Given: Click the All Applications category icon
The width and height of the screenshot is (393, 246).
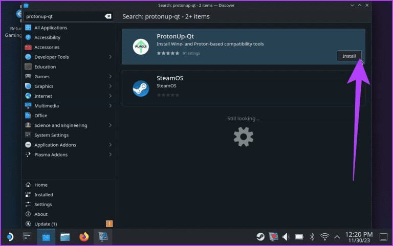Looking at the screenshot, I should point(28,28).
